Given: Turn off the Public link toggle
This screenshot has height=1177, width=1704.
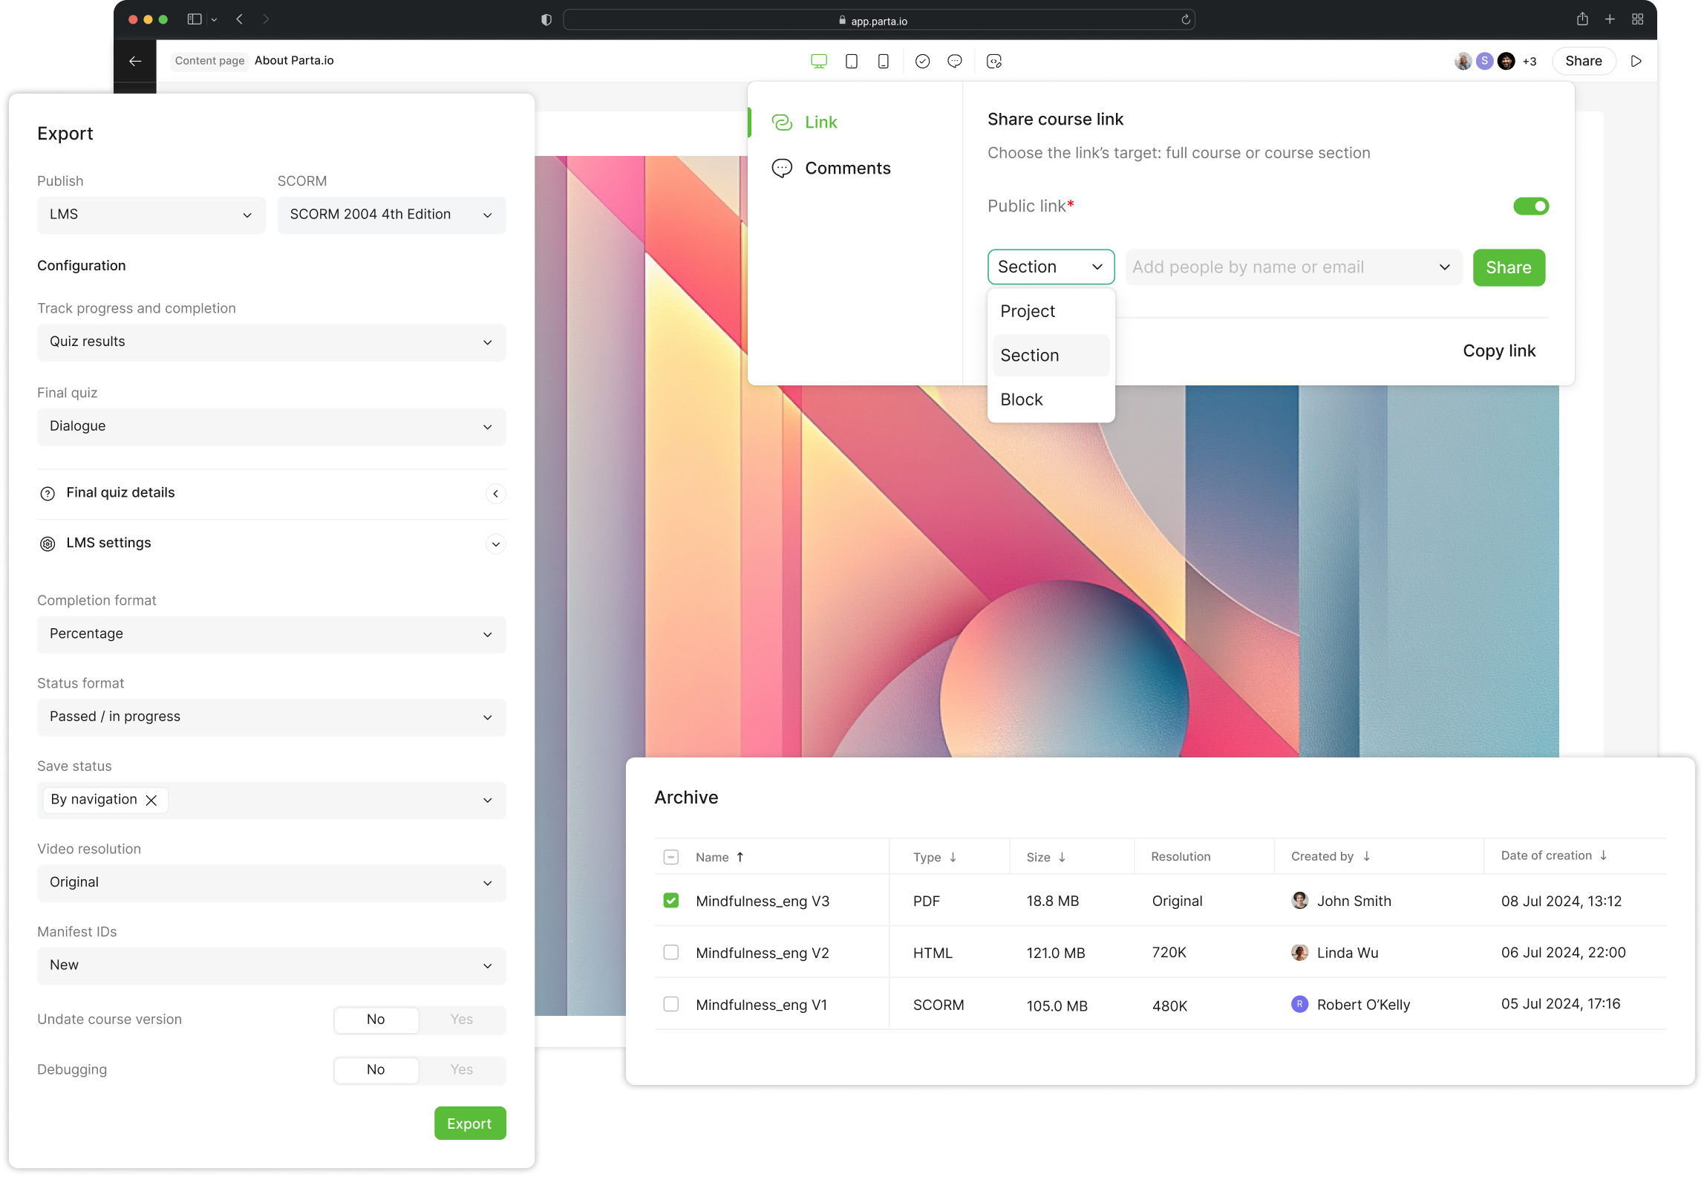Looking at the screenshot, I should [1531, 206].
